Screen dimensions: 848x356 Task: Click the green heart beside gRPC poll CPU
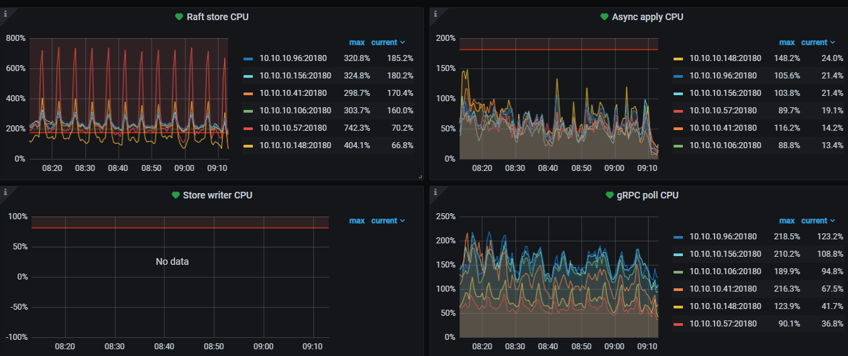pos(610,196)
